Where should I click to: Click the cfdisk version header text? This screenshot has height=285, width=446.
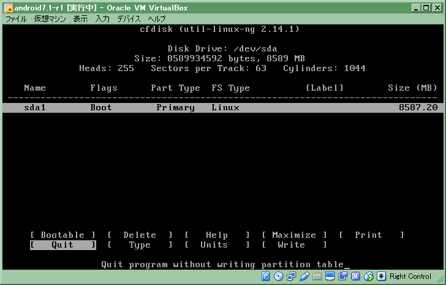click(x=219, y=29)
